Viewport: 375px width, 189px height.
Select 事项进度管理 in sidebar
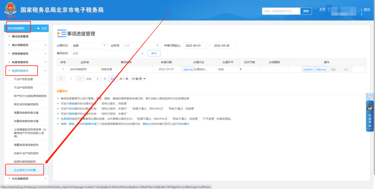20,36
